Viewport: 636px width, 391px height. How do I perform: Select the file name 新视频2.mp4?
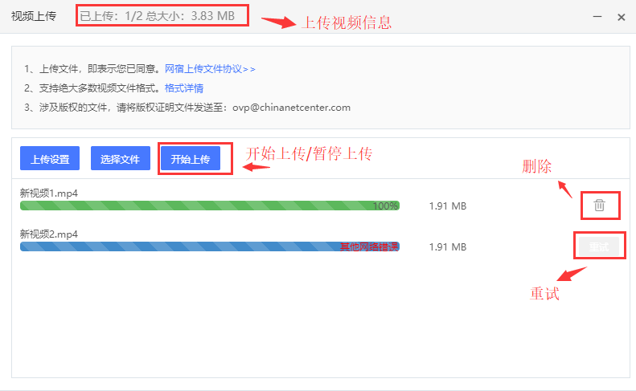[49, 234]
